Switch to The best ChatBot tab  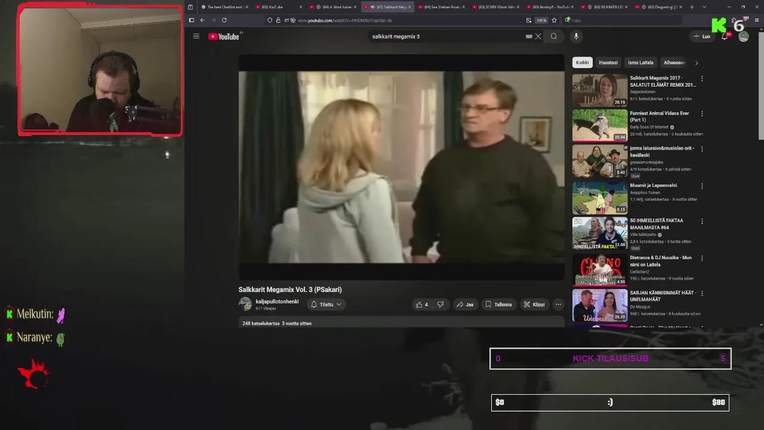pos(224,7)
